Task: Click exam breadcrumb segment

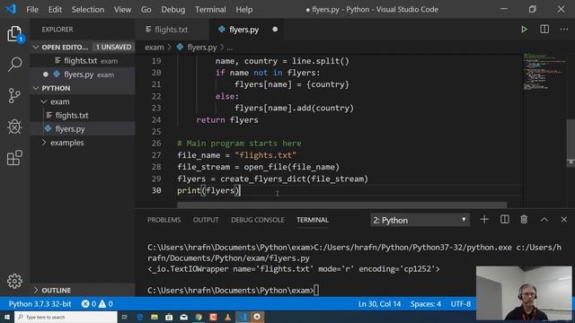Action: (155, 48)
